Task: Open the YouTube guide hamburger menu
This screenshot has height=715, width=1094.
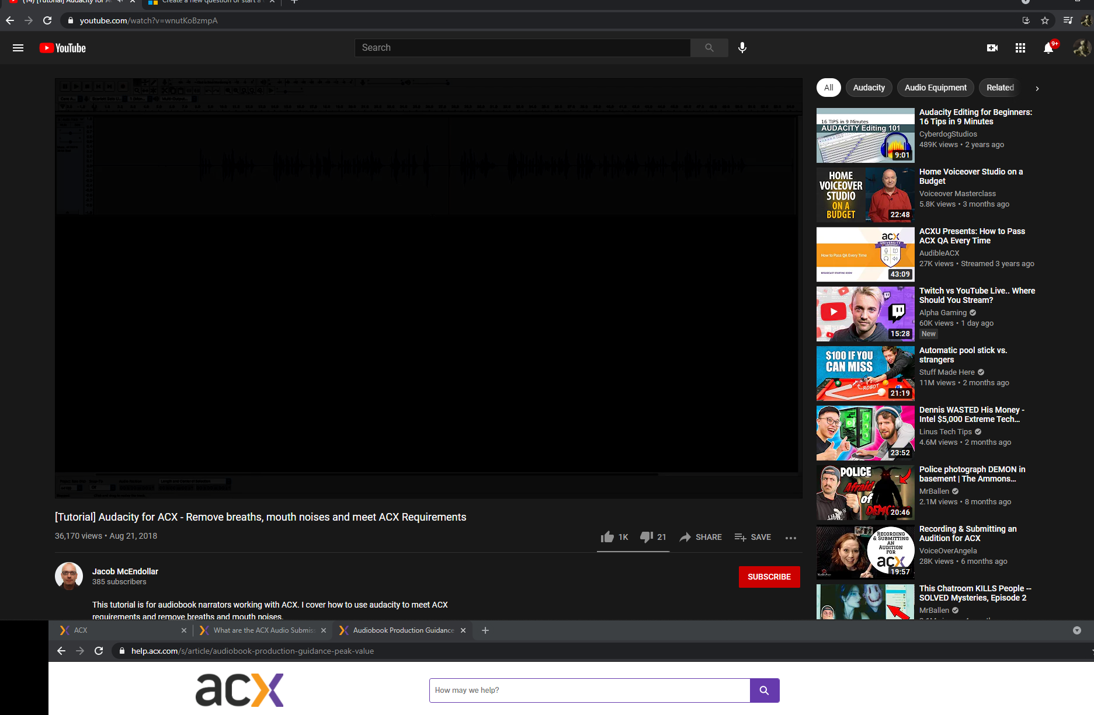Action: point(18,48)
